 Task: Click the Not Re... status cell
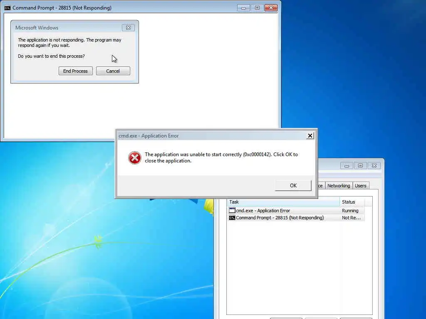click(x=351, y=218)
